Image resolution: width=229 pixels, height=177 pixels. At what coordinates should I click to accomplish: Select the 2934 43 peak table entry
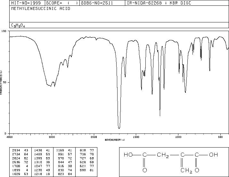pyautogui.click(x=20, y=150)
